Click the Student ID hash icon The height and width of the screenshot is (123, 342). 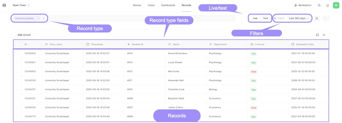(x=129, y=44)
